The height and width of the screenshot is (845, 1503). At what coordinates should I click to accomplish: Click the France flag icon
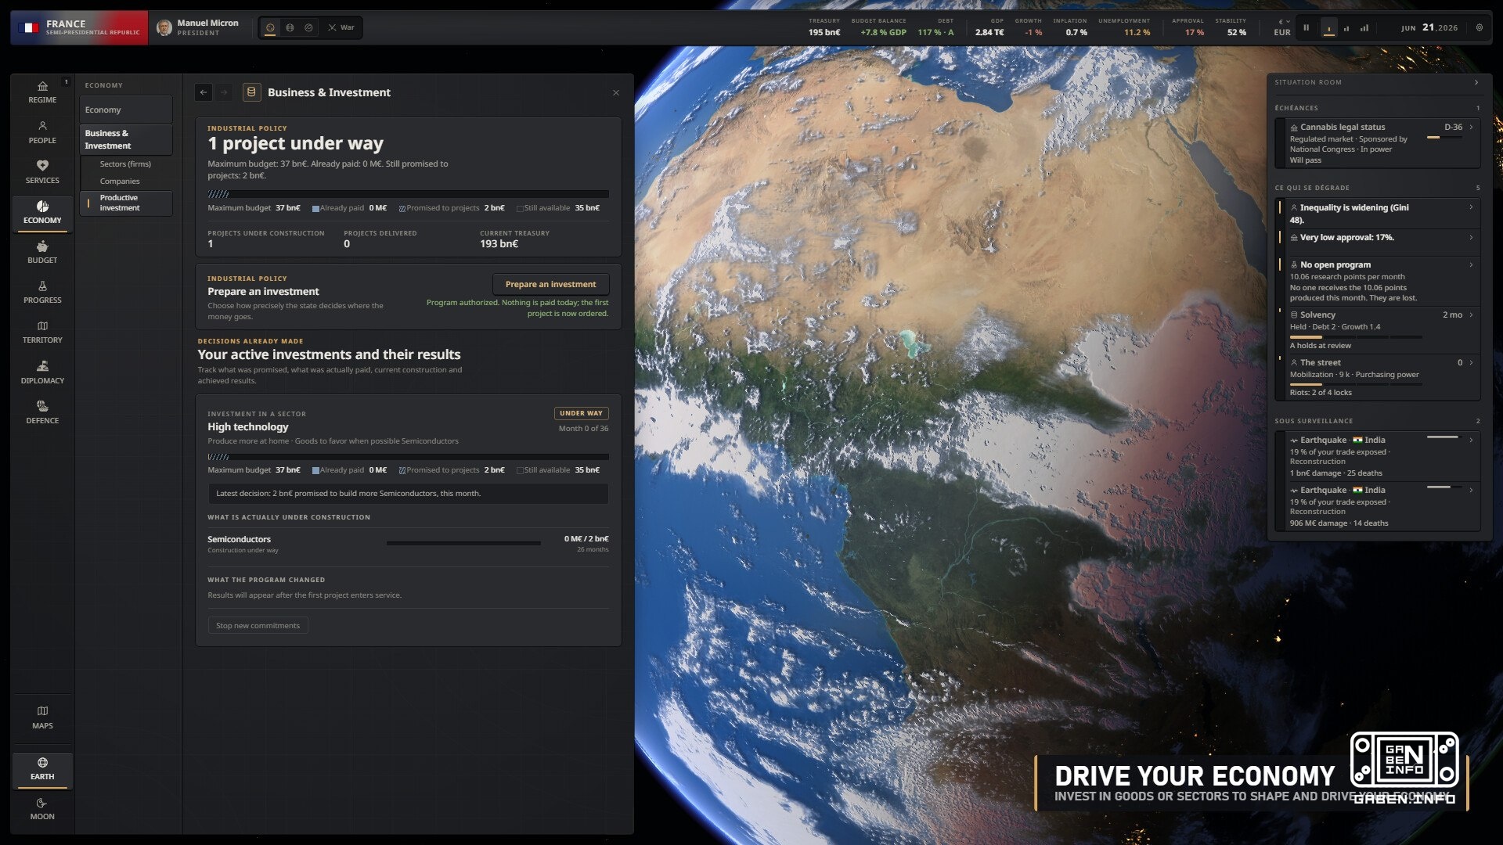(x=29, y=27)
